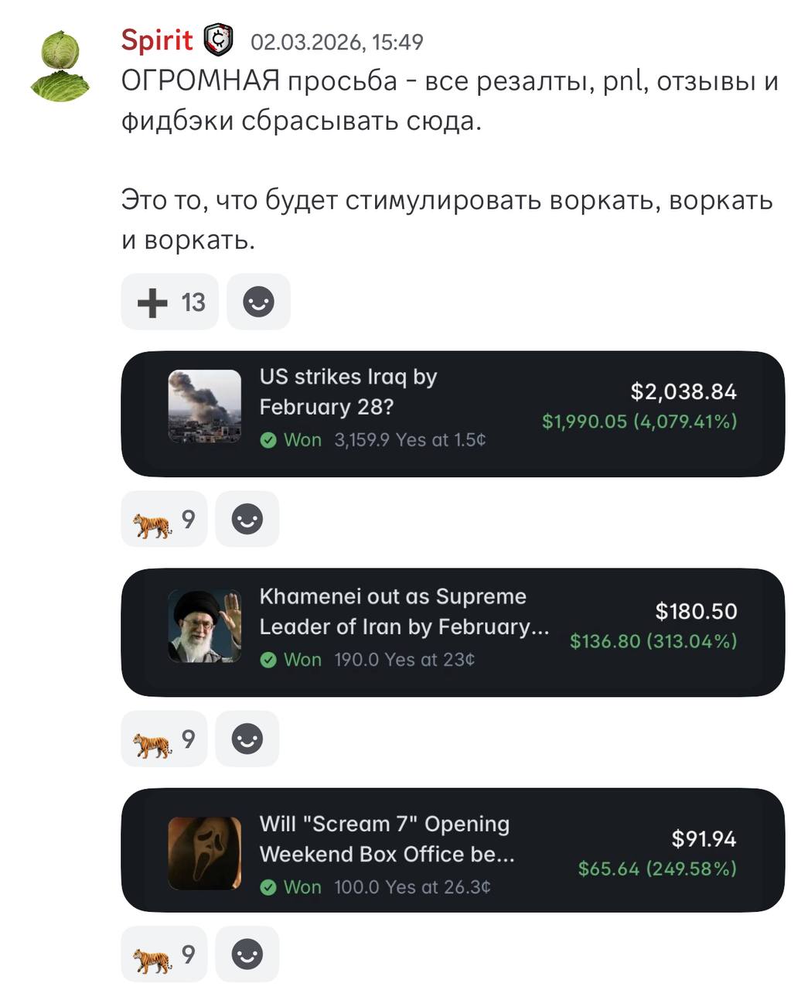Image resolution: width=808 pixels, height=990 pixels.
Task: Click the Ghostface mask thumbnail
Action: [205, 853]
